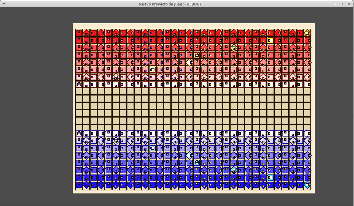Select the yellow-outlined diamond in the top red row

(x=307, y=33)
